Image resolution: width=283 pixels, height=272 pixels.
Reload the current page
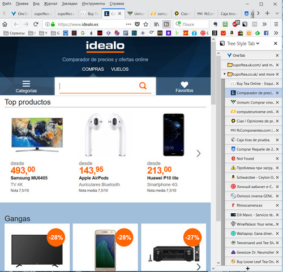[36, 24]
